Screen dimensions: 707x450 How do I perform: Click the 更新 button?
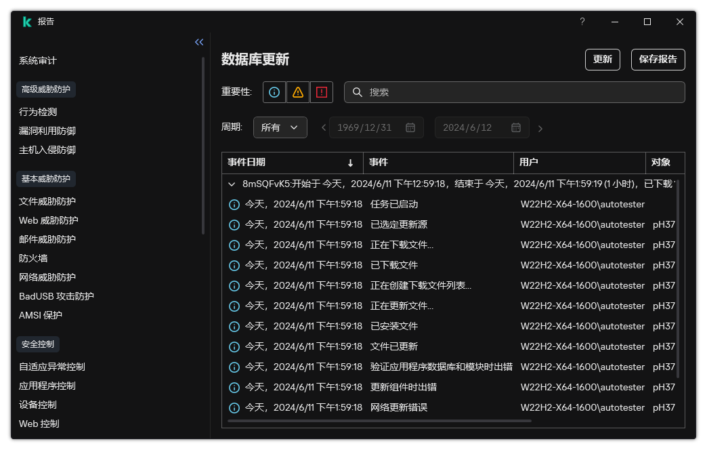tap(602, 60)
